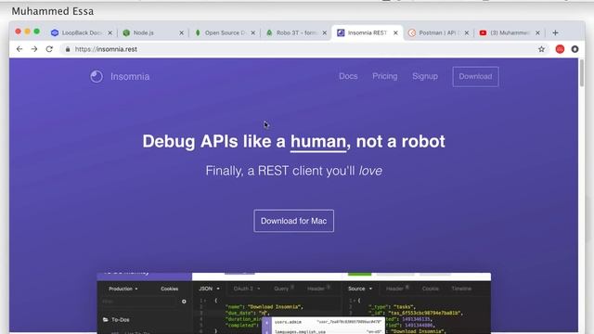Click the plus icon beside preview filter
Screen dimensions: 594x334
[184, 302]
